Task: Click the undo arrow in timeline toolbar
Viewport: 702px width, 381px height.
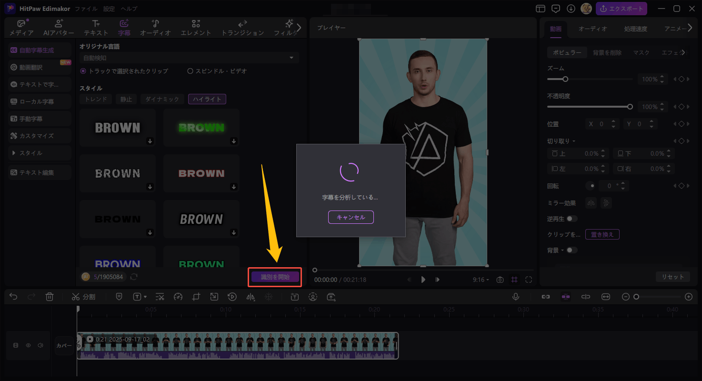Action: tap(13, 297)
